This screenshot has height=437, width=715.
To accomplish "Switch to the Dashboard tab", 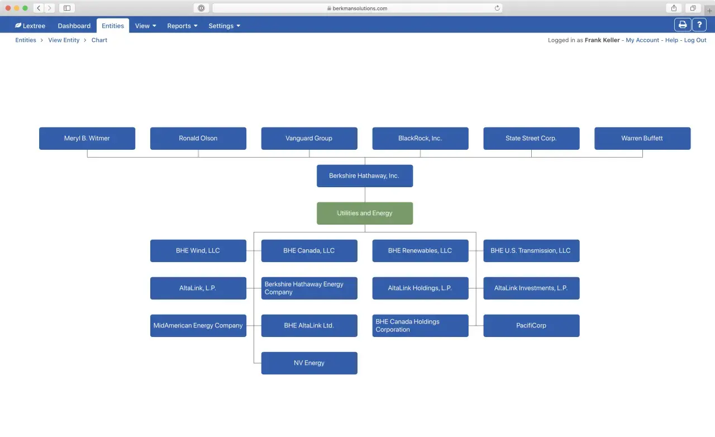I will click(x=74, y=26).
